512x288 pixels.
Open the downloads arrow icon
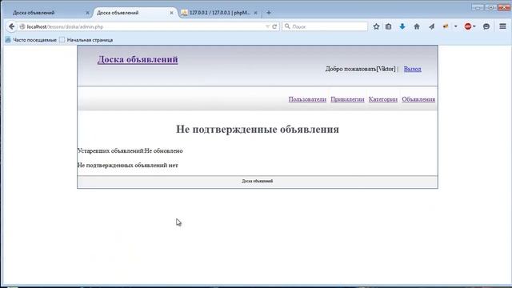pos(402,26)
